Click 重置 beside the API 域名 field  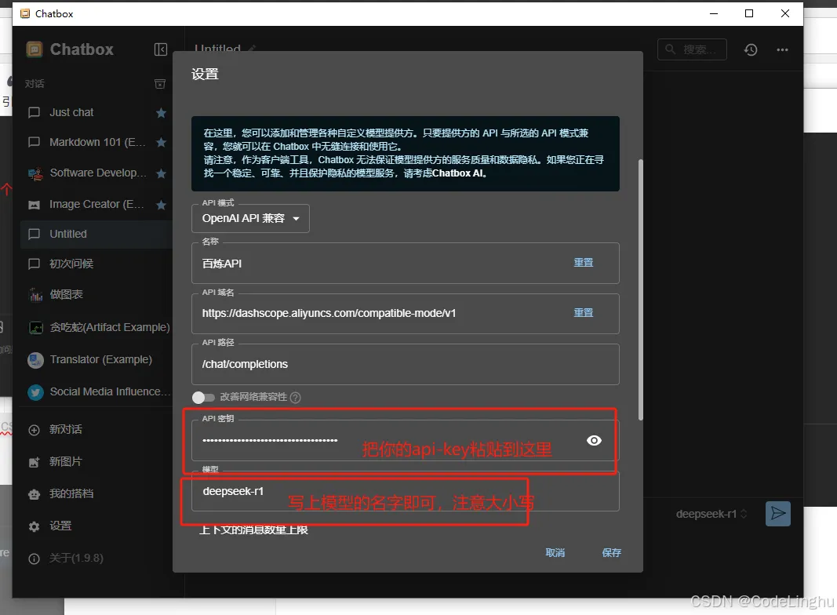pos(584,313)
